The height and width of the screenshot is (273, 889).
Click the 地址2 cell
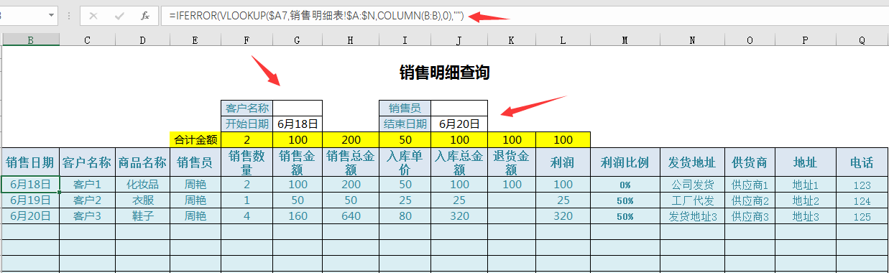[x=806, y=200]
